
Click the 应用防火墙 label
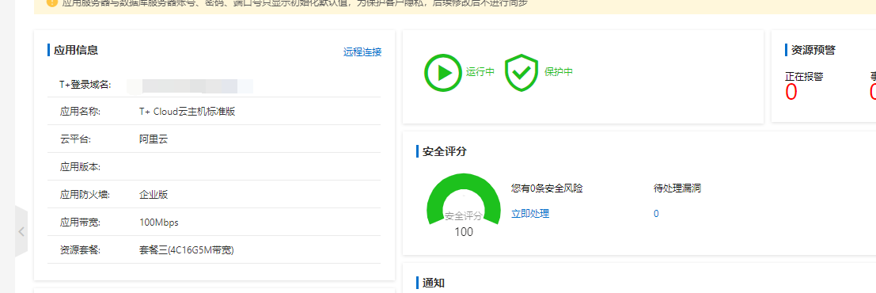85,195
